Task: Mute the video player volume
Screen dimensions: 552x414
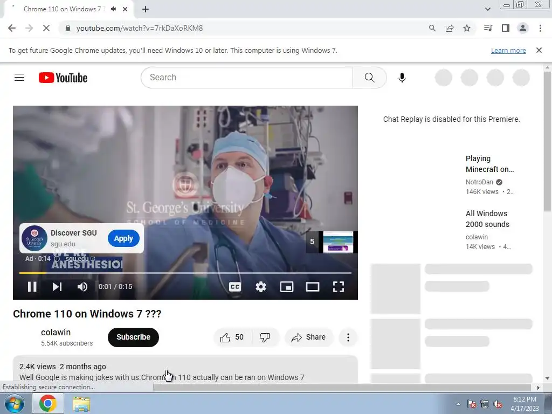Action: tap(82, 287)
